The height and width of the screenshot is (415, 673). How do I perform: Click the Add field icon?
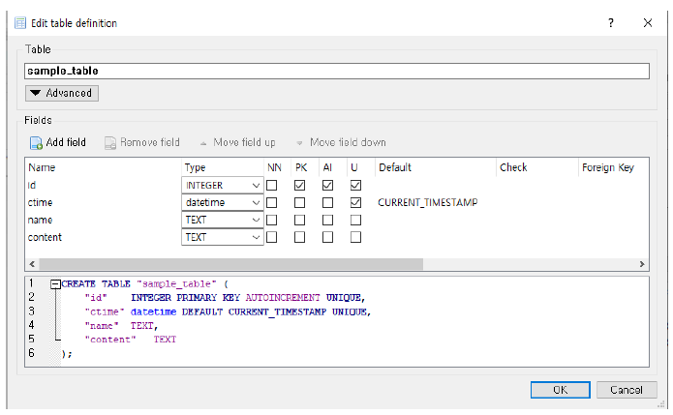[x=36, y=143]
